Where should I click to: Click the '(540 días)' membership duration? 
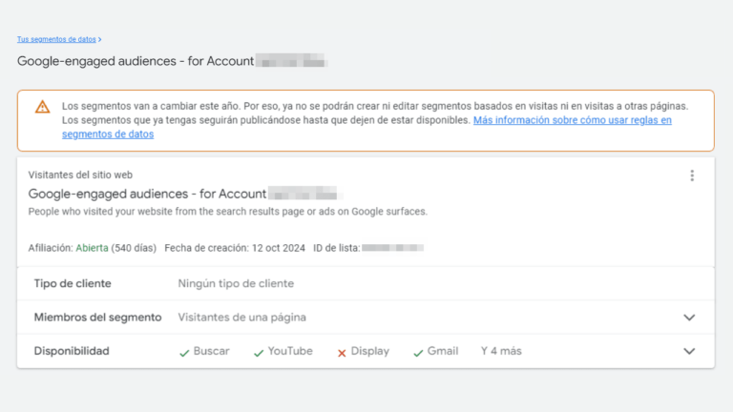pyautogui.click(x=134, y=248)
